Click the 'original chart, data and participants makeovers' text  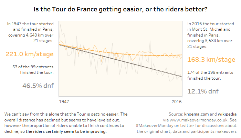[x=187, y=131]
